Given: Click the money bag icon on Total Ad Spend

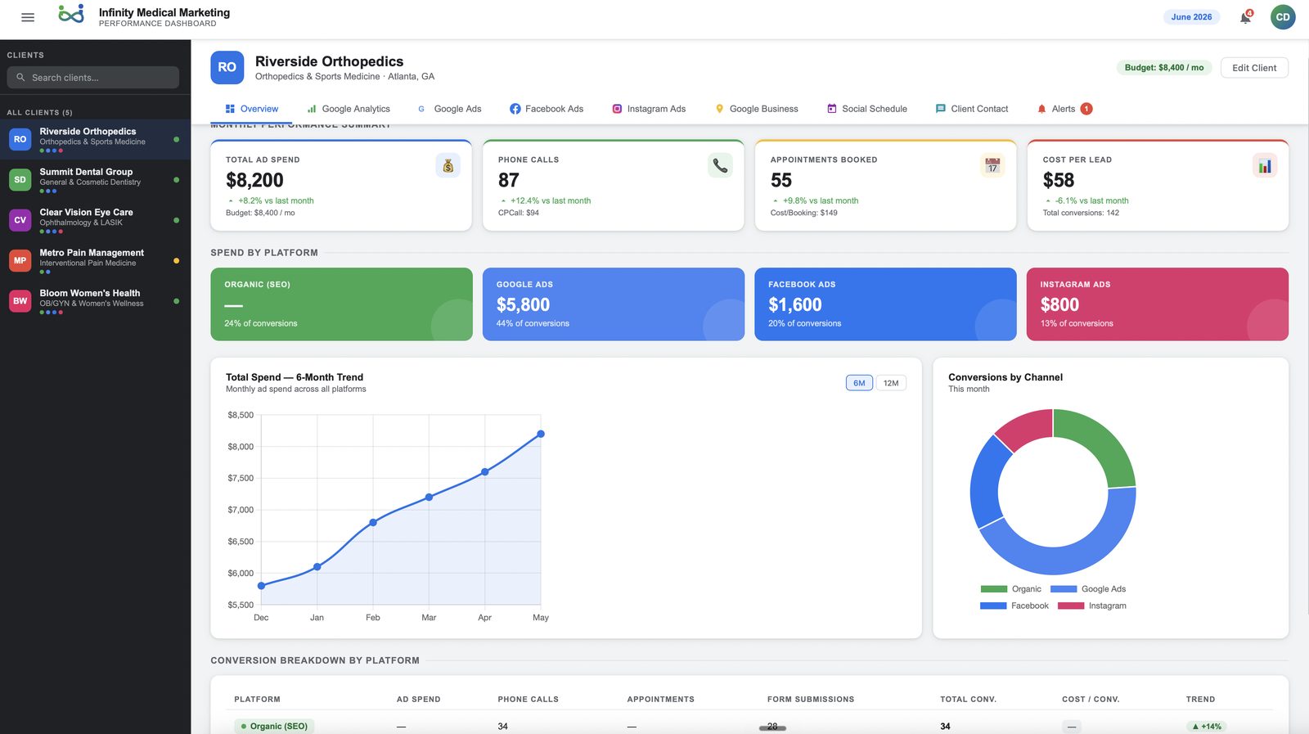Looking at the screenshot, I should 448,166.
